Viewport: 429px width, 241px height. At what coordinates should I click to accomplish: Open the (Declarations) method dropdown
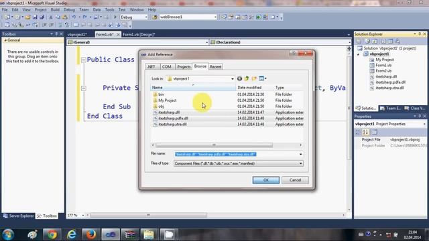coord(349,42)
